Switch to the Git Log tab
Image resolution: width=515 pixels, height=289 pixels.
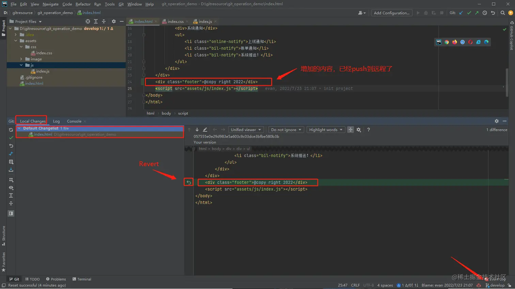pos(56,121)
